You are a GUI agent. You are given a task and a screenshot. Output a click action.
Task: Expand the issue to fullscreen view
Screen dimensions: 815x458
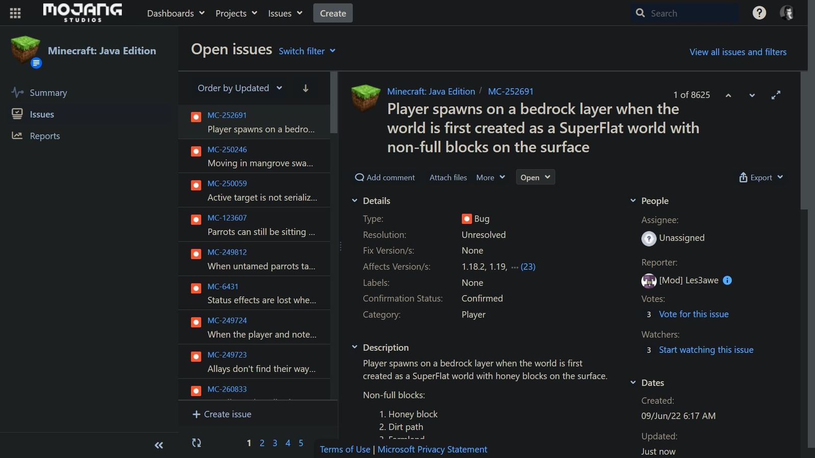point(776,95)
